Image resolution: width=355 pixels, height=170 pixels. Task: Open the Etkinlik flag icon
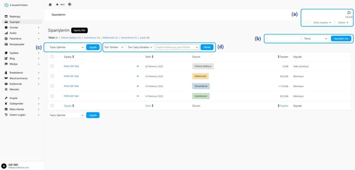[349, 13]
